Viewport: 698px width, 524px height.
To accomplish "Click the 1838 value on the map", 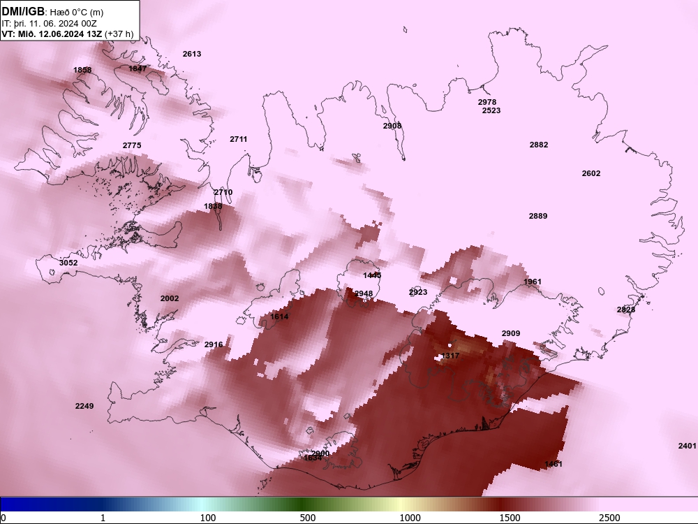I will coord(213,206).
